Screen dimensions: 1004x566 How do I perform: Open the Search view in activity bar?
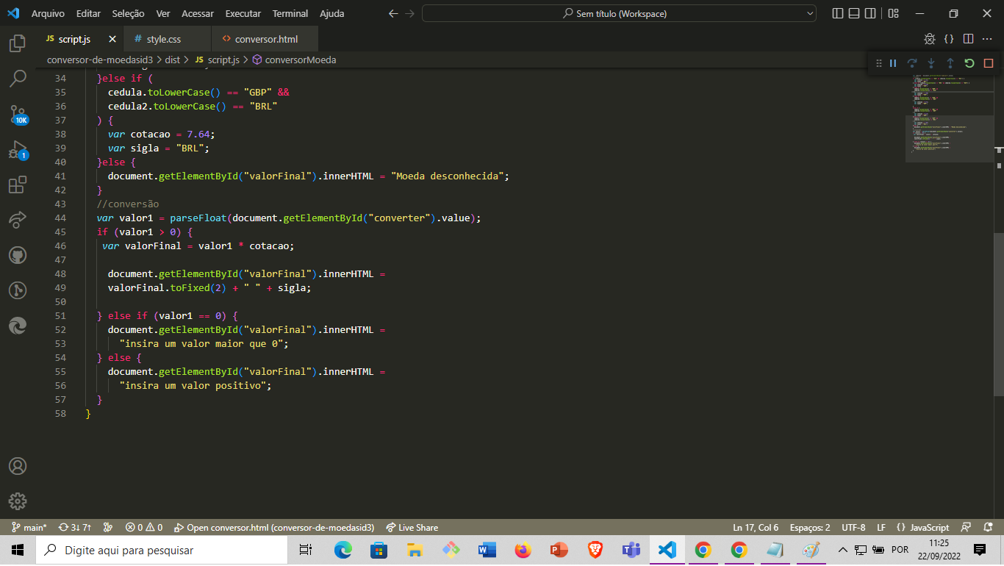(x=18, y=79)
